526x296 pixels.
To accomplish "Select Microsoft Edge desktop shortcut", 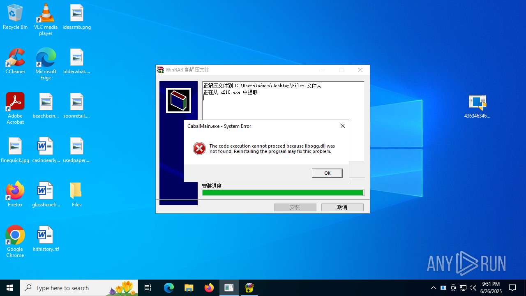I will pos(46,64).
